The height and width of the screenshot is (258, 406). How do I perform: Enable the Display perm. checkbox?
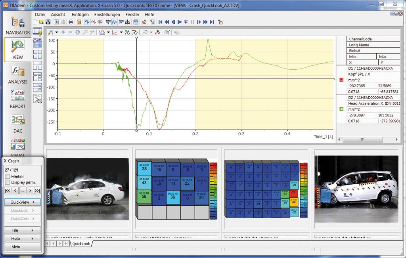pos(7,182)
